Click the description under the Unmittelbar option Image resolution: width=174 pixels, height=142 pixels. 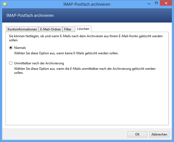pyautogui.click(x=85, y=71)
